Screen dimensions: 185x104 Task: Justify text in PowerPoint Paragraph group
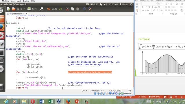point(175,10)
